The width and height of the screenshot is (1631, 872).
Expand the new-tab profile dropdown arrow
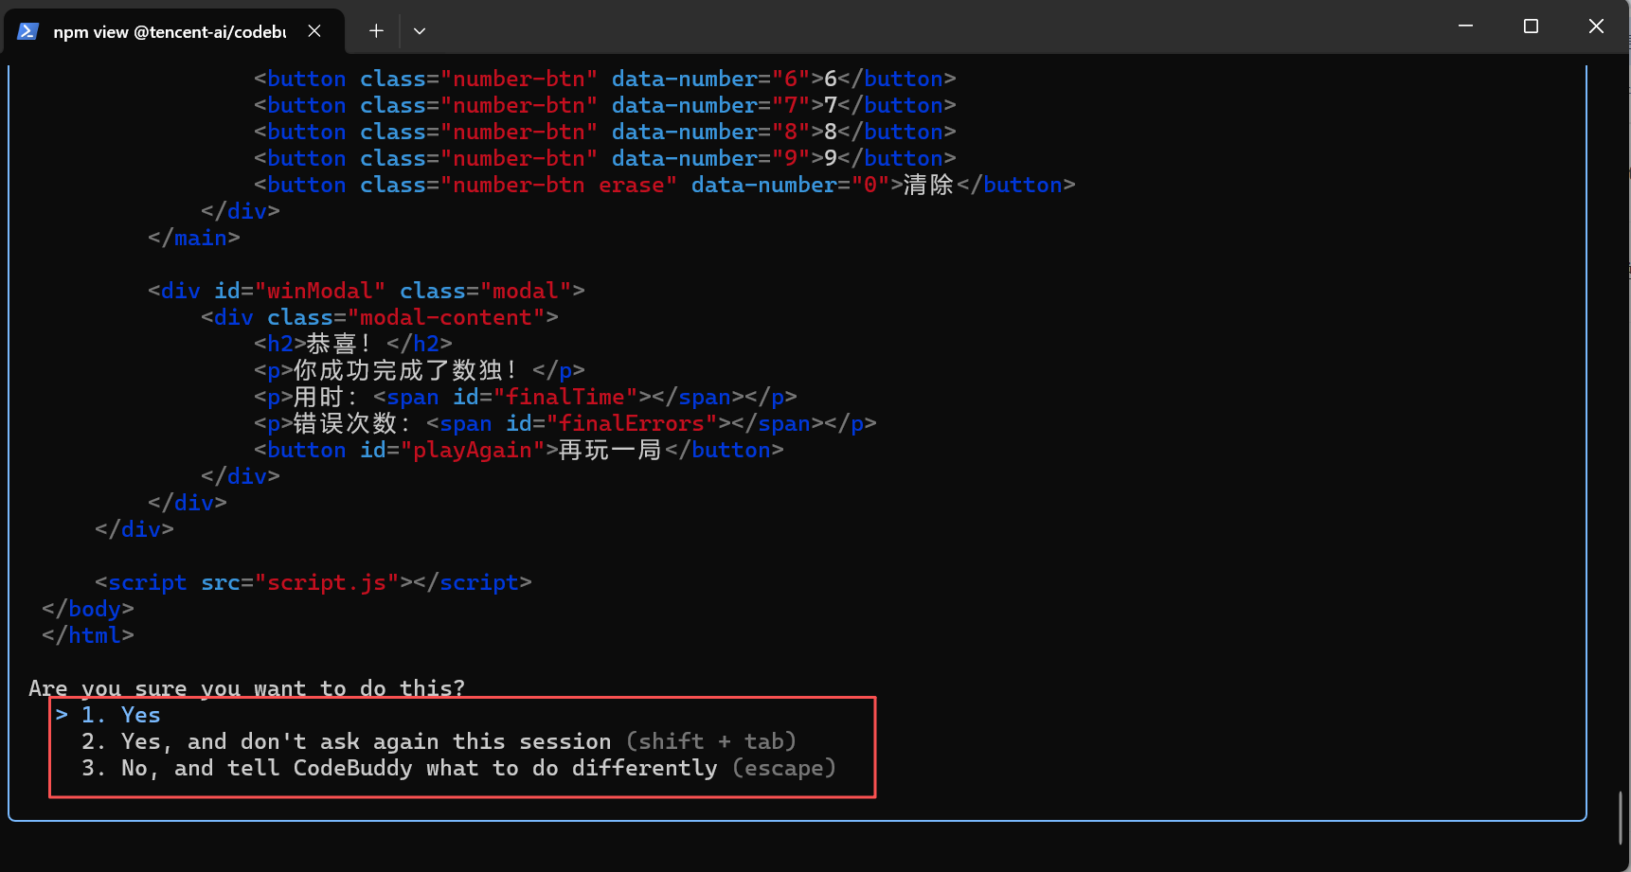click(x=420, y=31)
